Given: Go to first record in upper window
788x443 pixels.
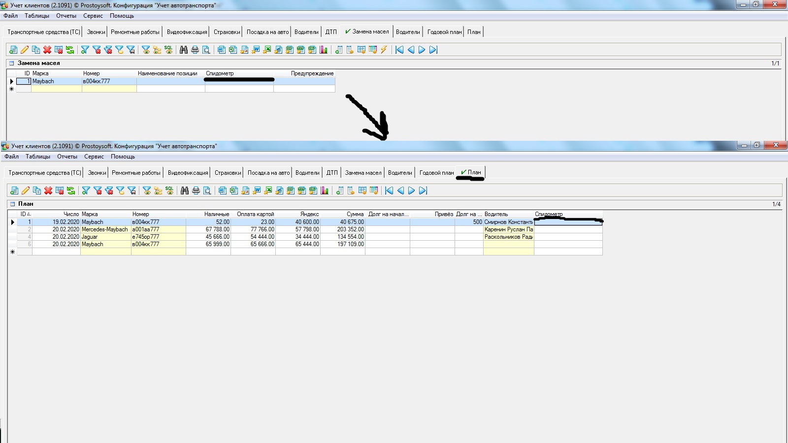Looking at the screenshot, I should pyautogui.click(x=399, y=50).
